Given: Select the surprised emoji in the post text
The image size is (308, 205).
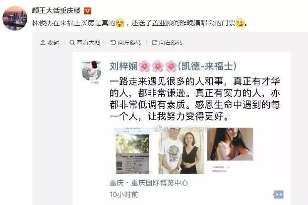Looking at the screenshot, I should pos(120,23).
